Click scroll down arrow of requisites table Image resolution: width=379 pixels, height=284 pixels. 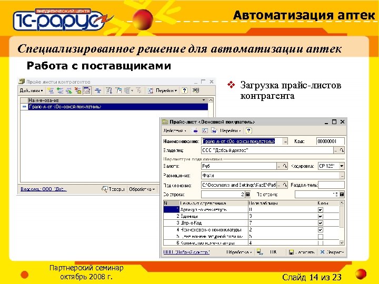(x=342, y=242)
